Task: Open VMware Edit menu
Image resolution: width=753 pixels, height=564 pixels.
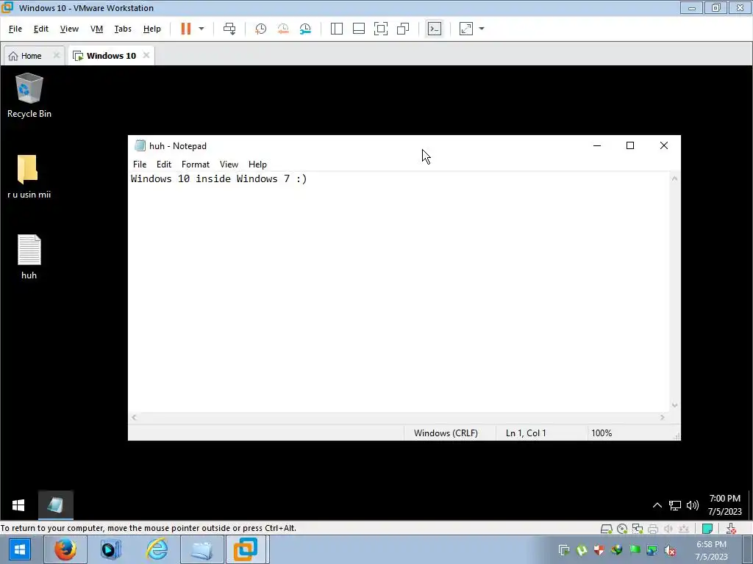Action: (x=41, y=29)
